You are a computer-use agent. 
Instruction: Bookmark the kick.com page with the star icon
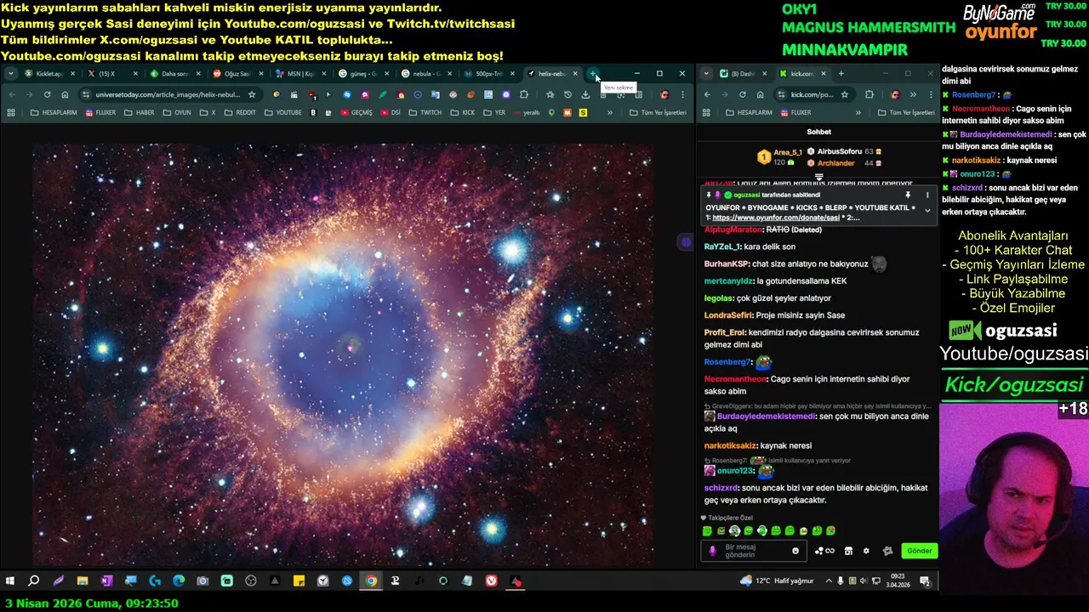(844, 94)
